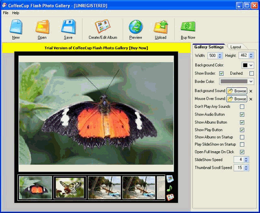Viewport: 260px width, 213px height.
Task: Click the Height input field
Action: (244, 55)
